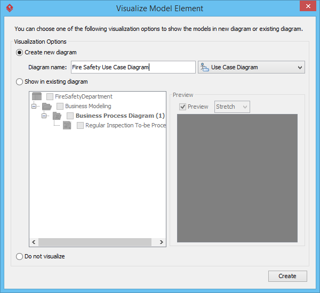Tick the FireSafetyDepartment checkbox
The height and width of the screenshot is (293, 320).
50,96
